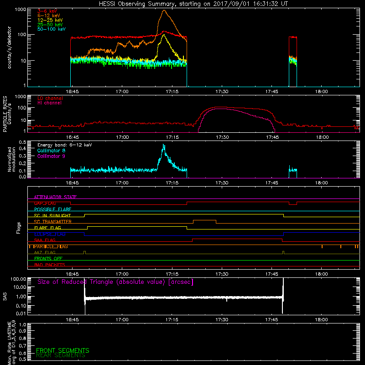
Task: Click the raised SC_TRANSMITTER orange flag segment
Action: 204,220
